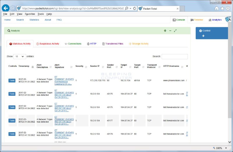
Task: Click the table Search input field
Action: point(174,56)
